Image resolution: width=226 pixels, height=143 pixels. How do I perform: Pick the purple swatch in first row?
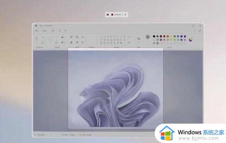(185, 36)
